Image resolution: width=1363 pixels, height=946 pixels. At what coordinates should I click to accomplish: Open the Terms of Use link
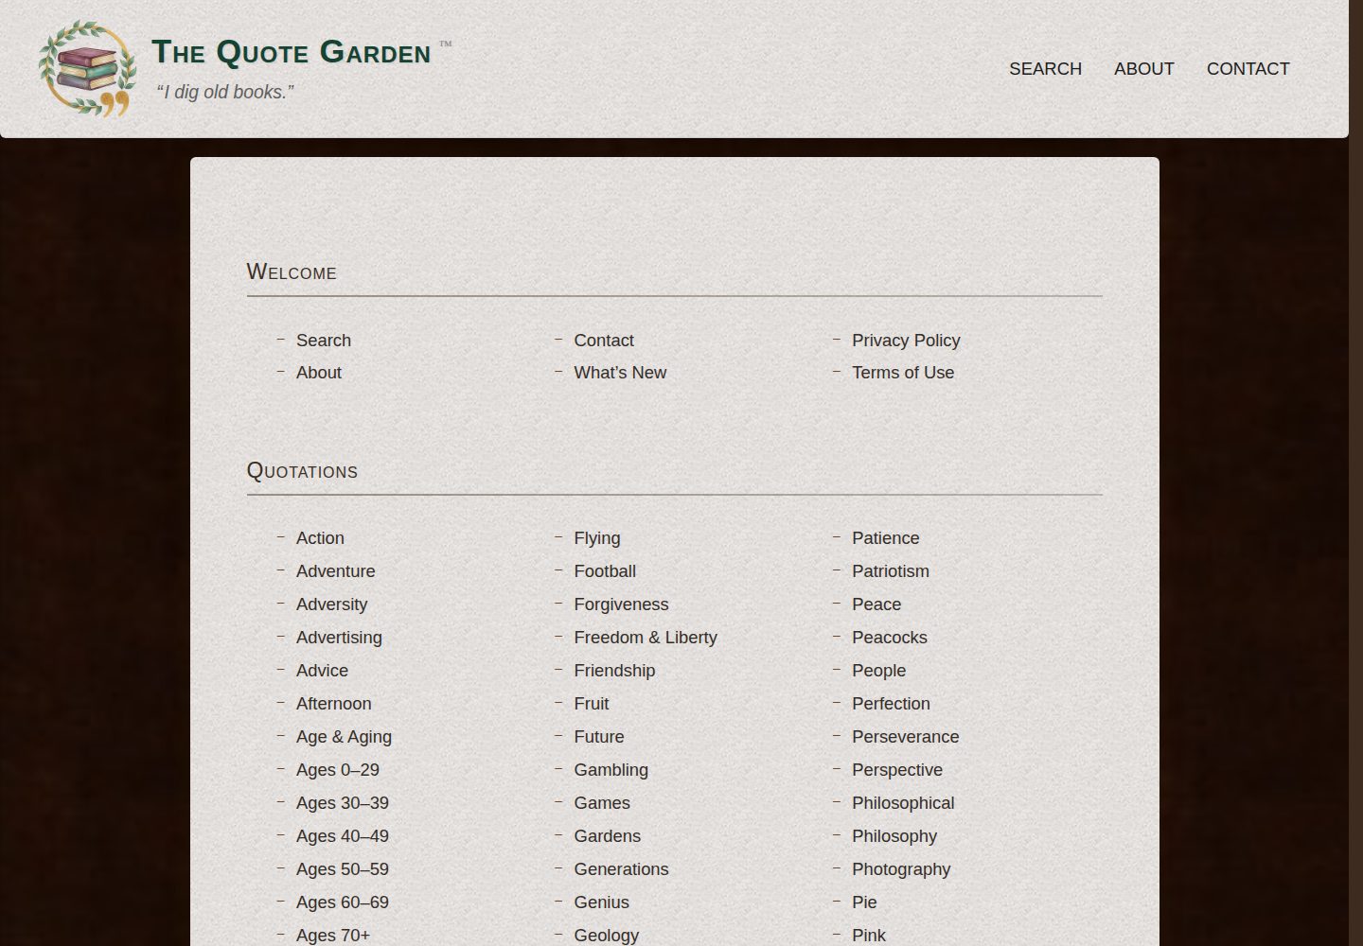[903, 373]
